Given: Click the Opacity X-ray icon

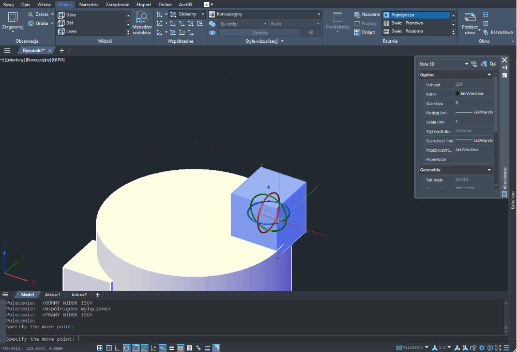Looking at the screenshot, I should click(x=212, y=33).
